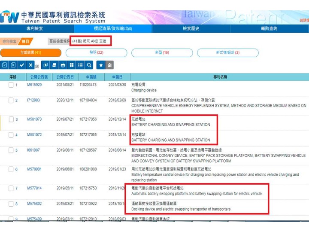309x232 pixels.
Task: Click application date 2019/01/23
Action: (x=117, y=169)
